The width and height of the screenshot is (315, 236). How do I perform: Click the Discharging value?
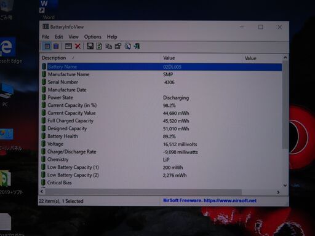(176, 98)
